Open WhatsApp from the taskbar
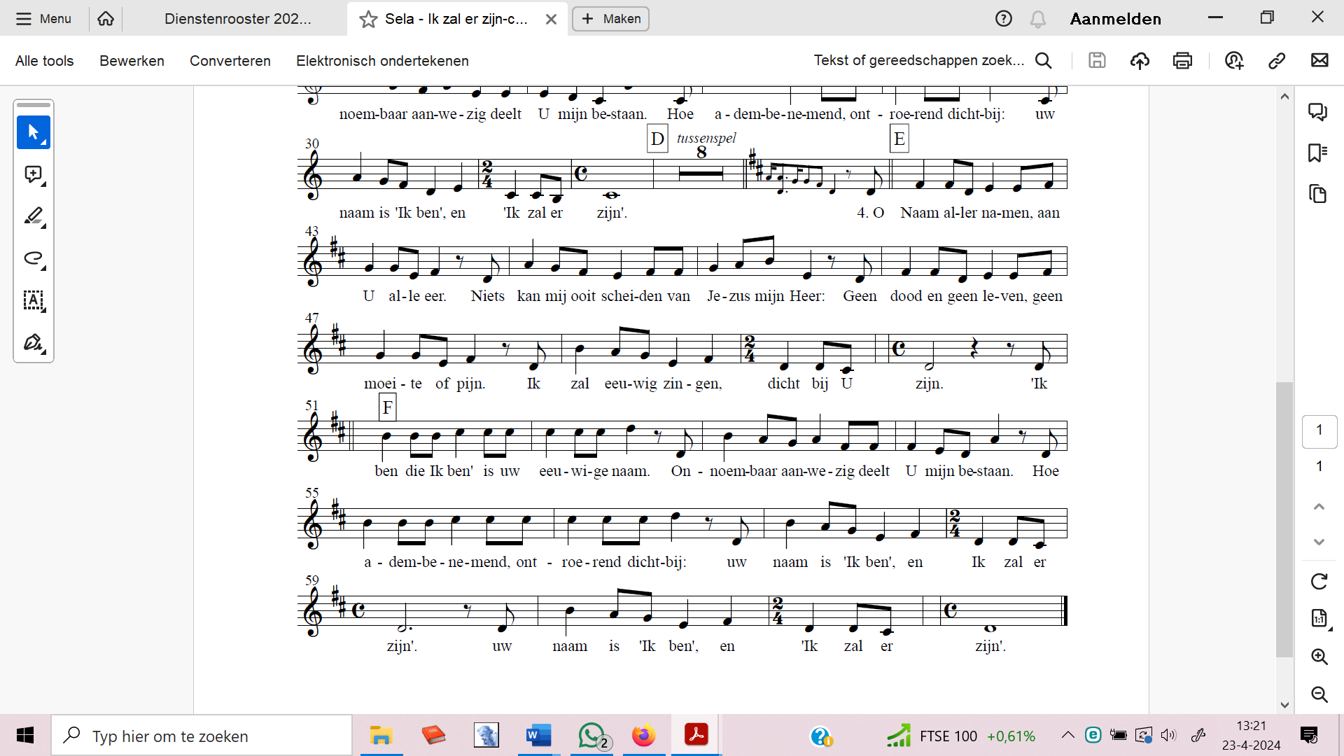This screenshot has width=1344, height=756. coord(593,736)
